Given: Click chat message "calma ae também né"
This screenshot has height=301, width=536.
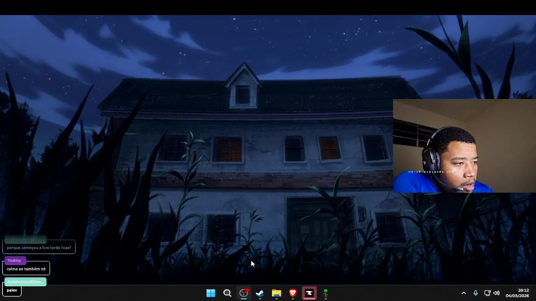Looking at the screenshot, I should 26,268.
